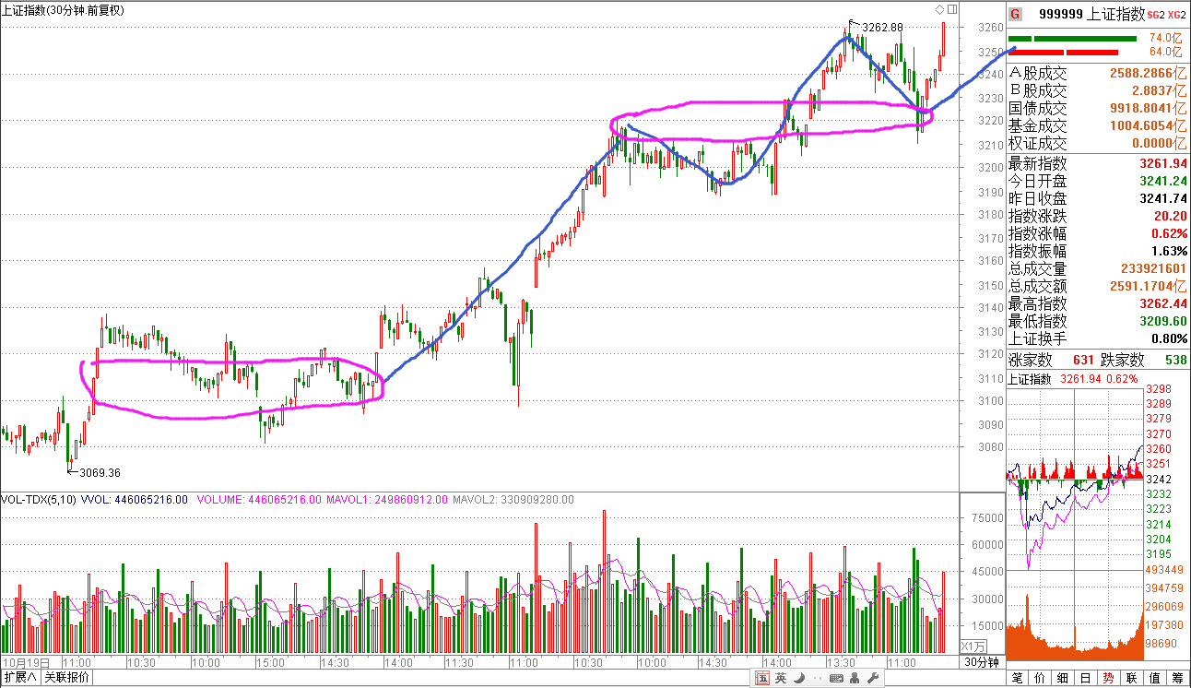Screen dimensions: 1191x688
Task: Toggle IME 英 English input mode
Action: click(781, 679)
